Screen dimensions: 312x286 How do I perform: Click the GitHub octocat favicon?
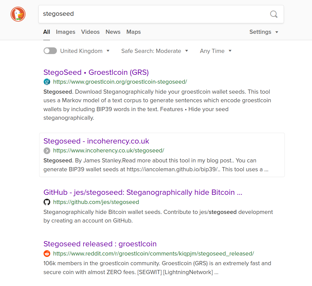(47, 202)
